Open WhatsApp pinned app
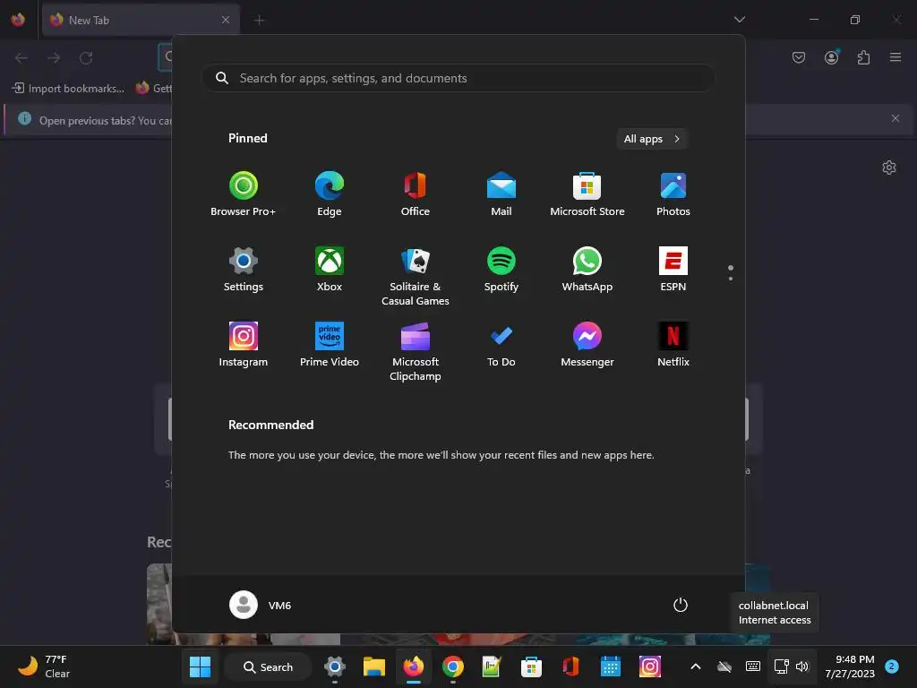Image resolution: width=917 pixels, height=688 pixels. [x=587, y=269]
